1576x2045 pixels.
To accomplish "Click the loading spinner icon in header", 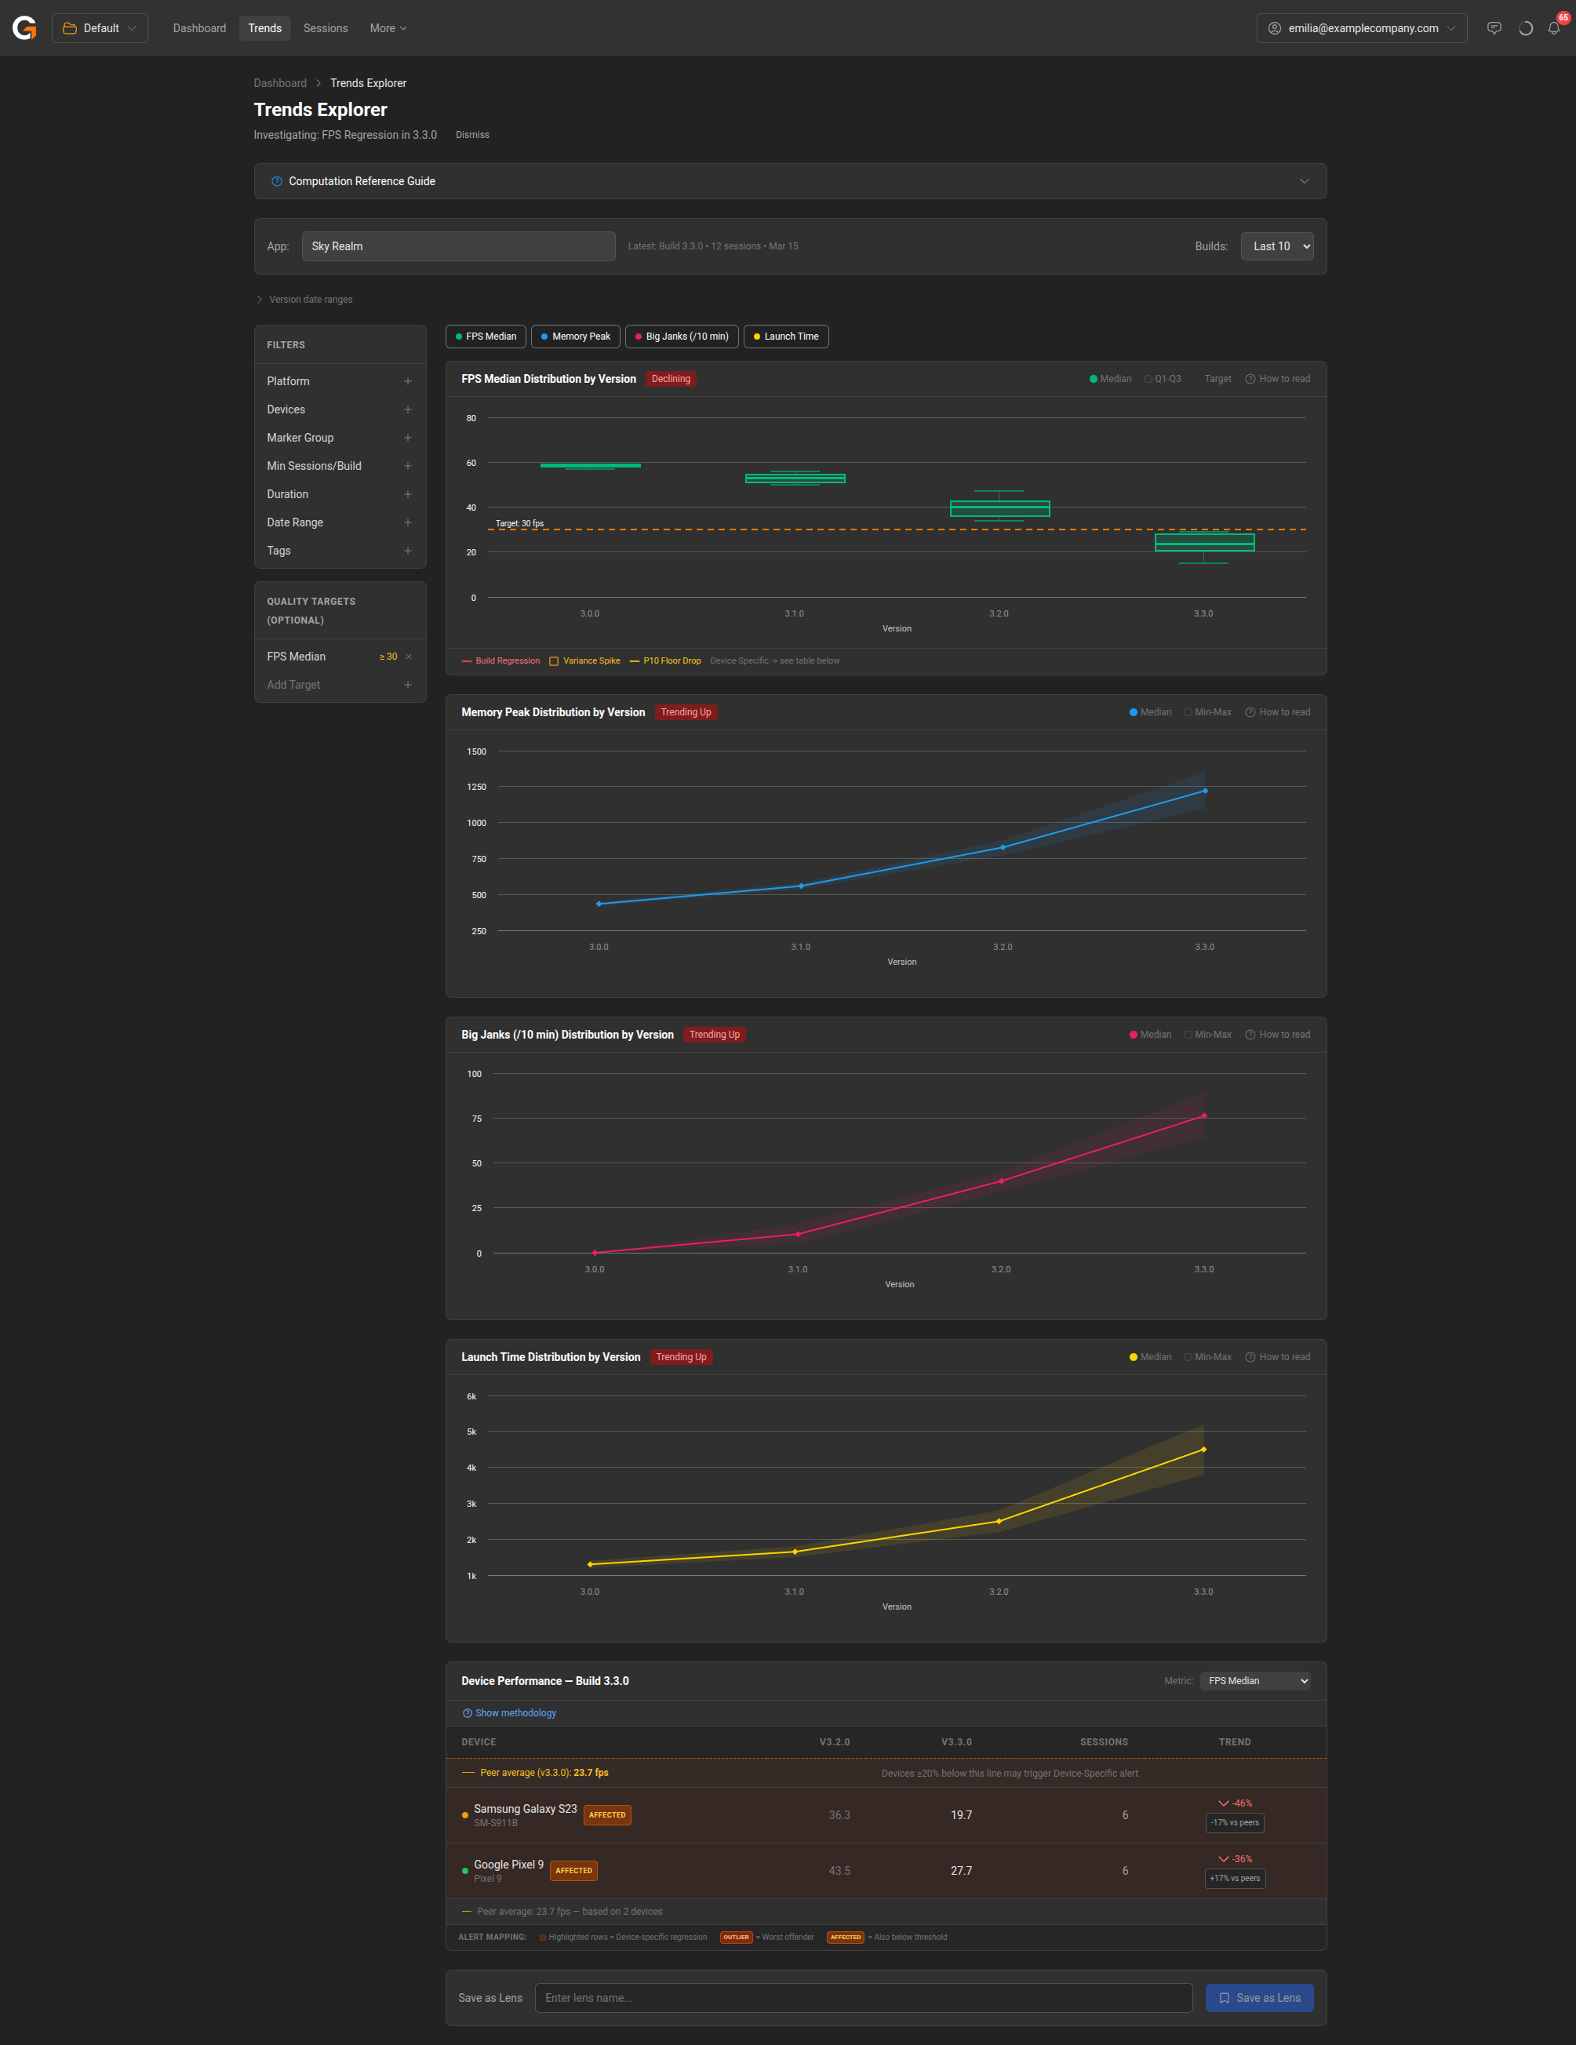I will pyautogui.click(x=1524, y=28).
